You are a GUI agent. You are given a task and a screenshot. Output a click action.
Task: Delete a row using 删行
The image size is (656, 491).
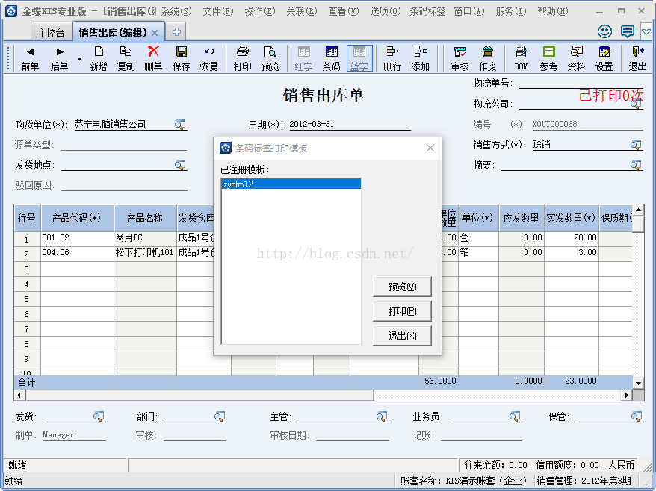point(392,58)
